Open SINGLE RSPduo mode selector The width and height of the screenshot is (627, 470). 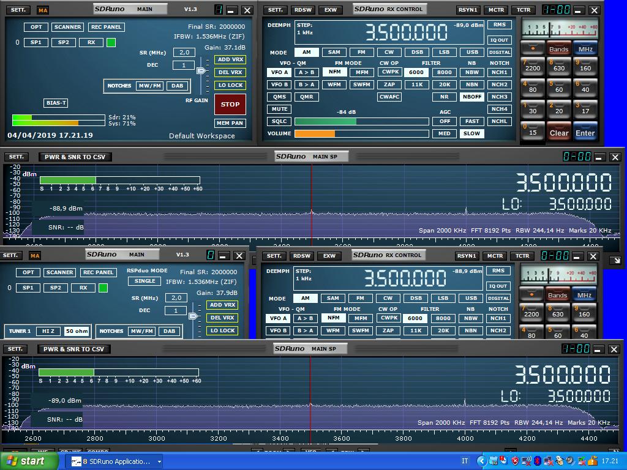(145, 281)
